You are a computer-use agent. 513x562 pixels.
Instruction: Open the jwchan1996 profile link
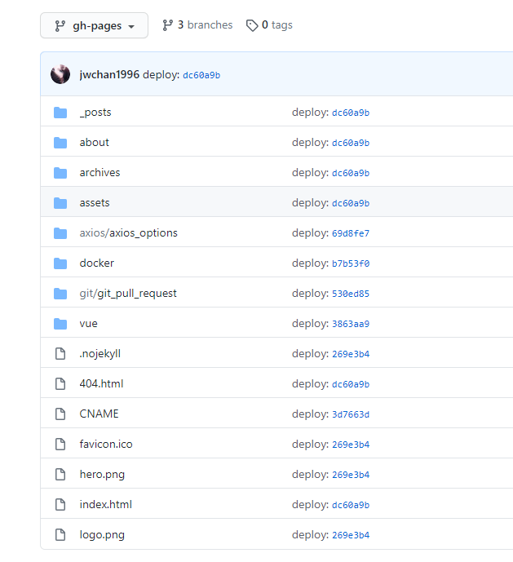point(109,74)
